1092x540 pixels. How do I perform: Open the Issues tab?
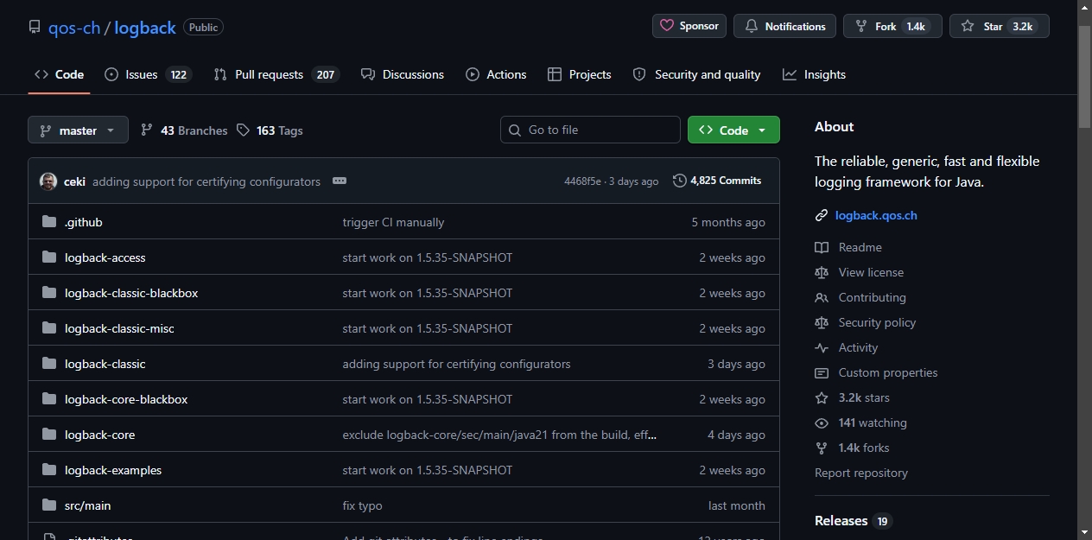[147, 74]
